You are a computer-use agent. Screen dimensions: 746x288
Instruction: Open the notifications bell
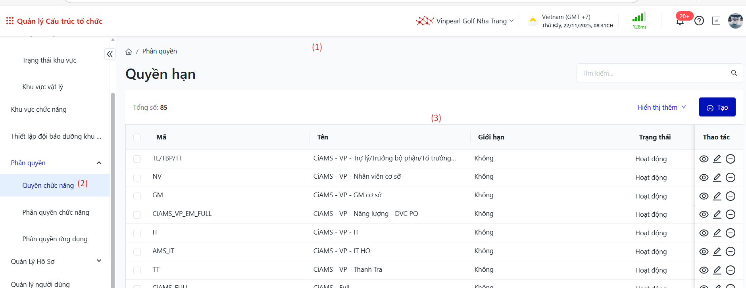pyautogui.click(x=680, y=21)
